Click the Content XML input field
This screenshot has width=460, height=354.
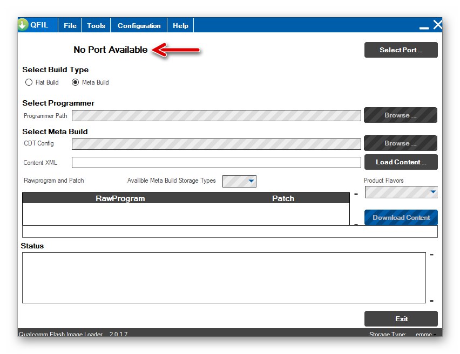pos(217,163)
